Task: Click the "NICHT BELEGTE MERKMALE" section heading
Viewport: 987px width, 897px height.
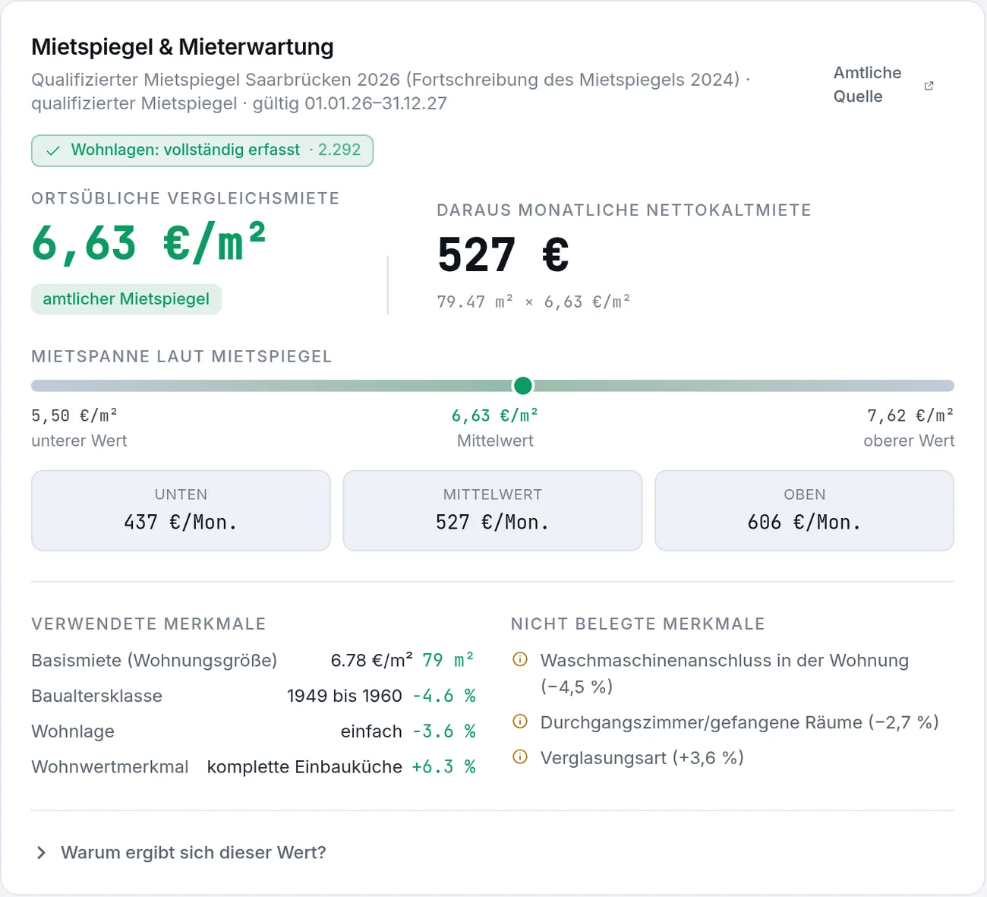Action: pyautogui.click(x=638, y=624)
